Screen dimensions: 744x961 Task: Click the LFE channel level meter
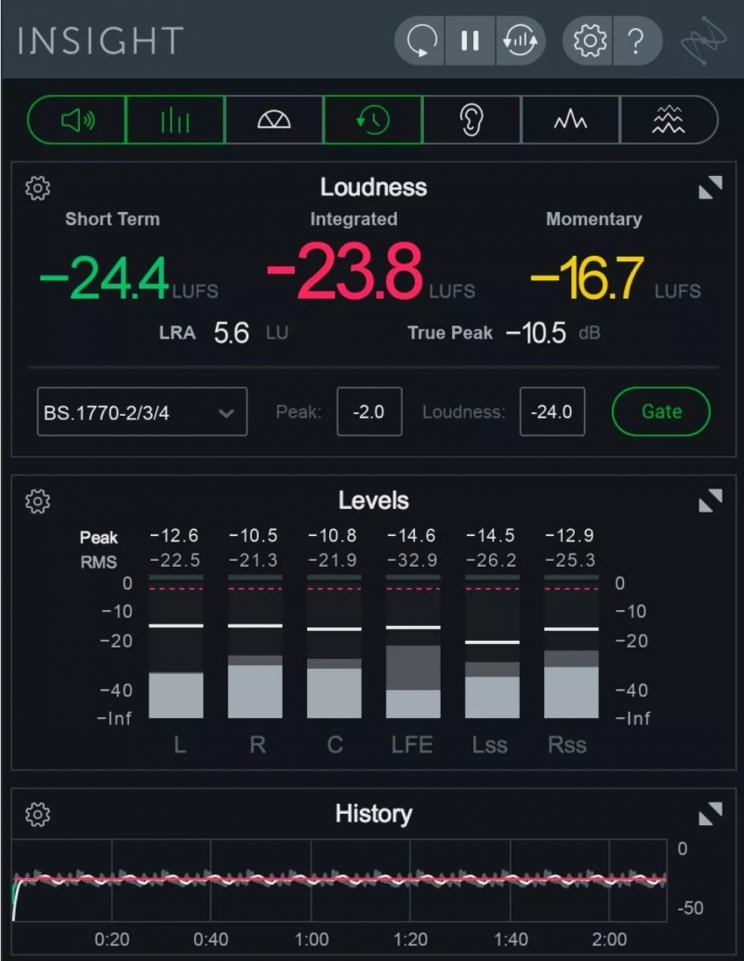(413, 647)
